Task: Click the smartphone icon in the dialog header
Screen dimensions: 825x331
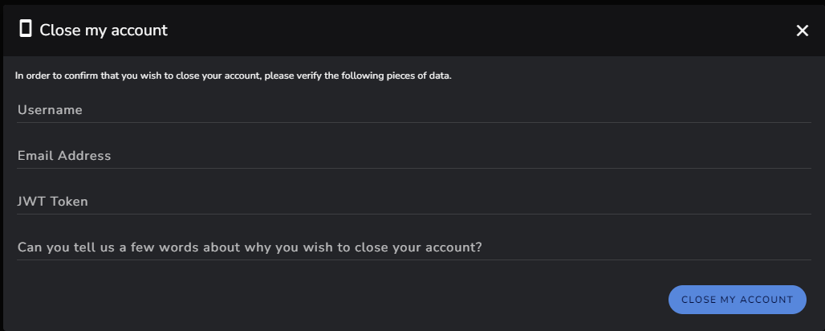Action: (x=25, y=28)
